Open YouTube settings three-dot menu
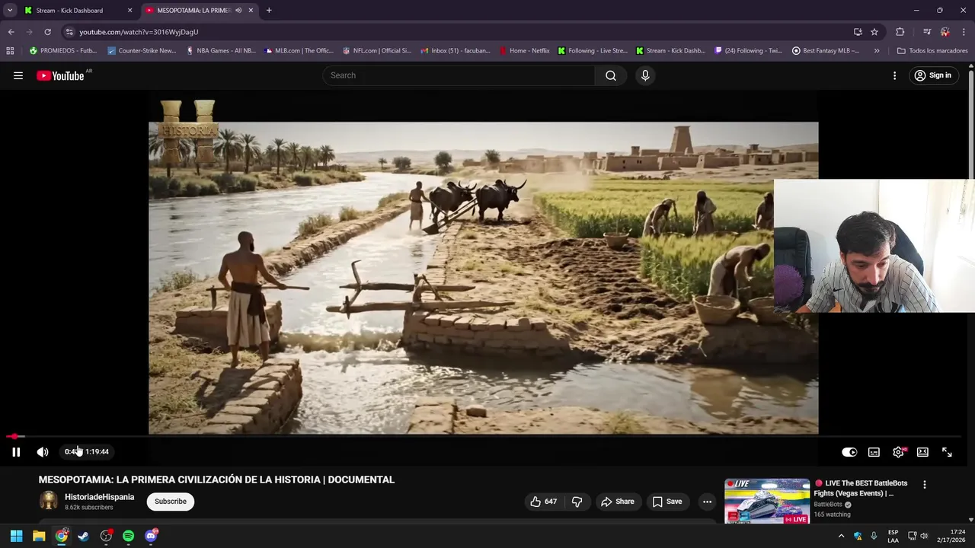Viewport: 975px width, 548px height. click(895, 75)
